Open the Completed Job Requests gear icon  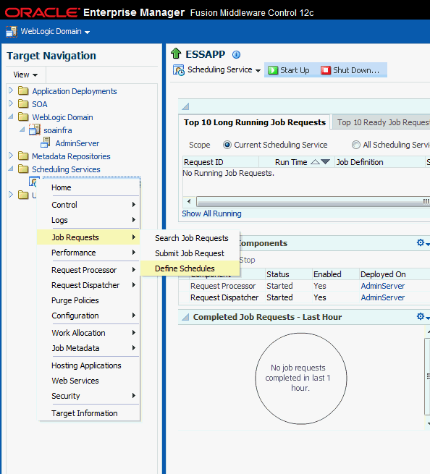click(x=421, y=316)
